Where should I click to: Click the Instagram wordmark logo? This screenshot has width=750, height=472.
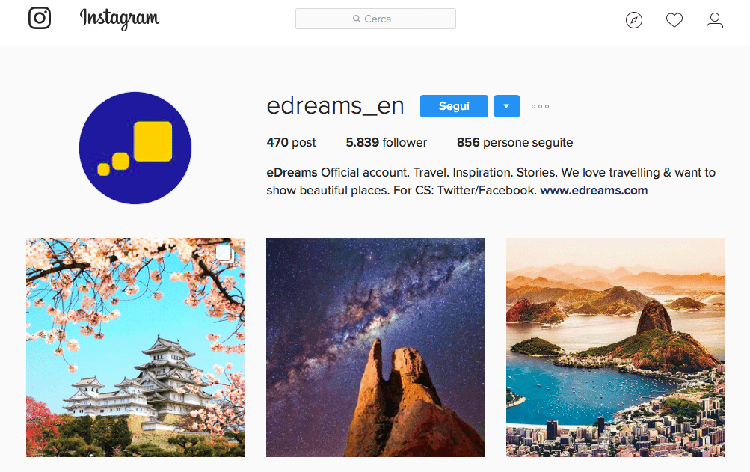120,19
